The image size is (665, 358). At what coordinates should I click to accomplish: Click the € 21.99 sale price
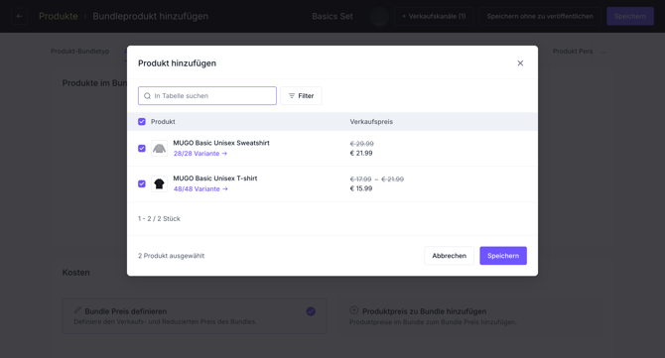pyautogui.click(x=361, y=153)
